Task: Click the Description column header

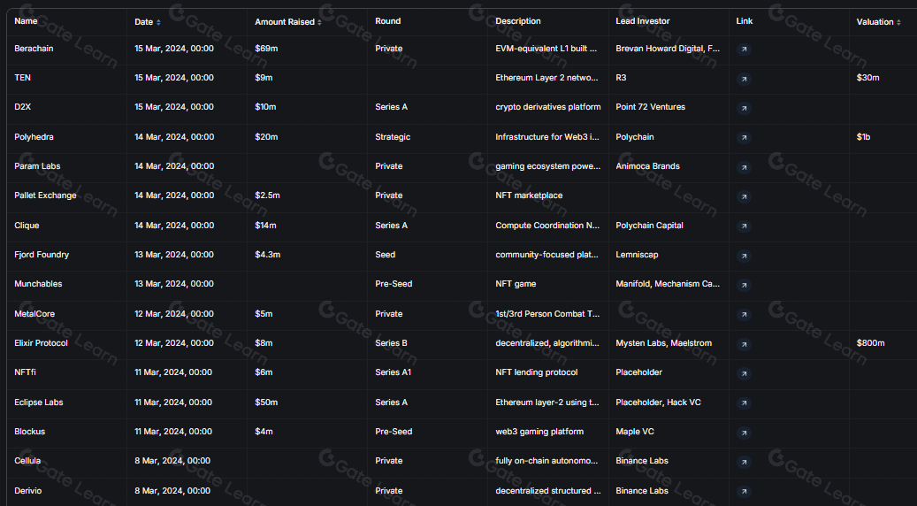Action: (518, 20)
